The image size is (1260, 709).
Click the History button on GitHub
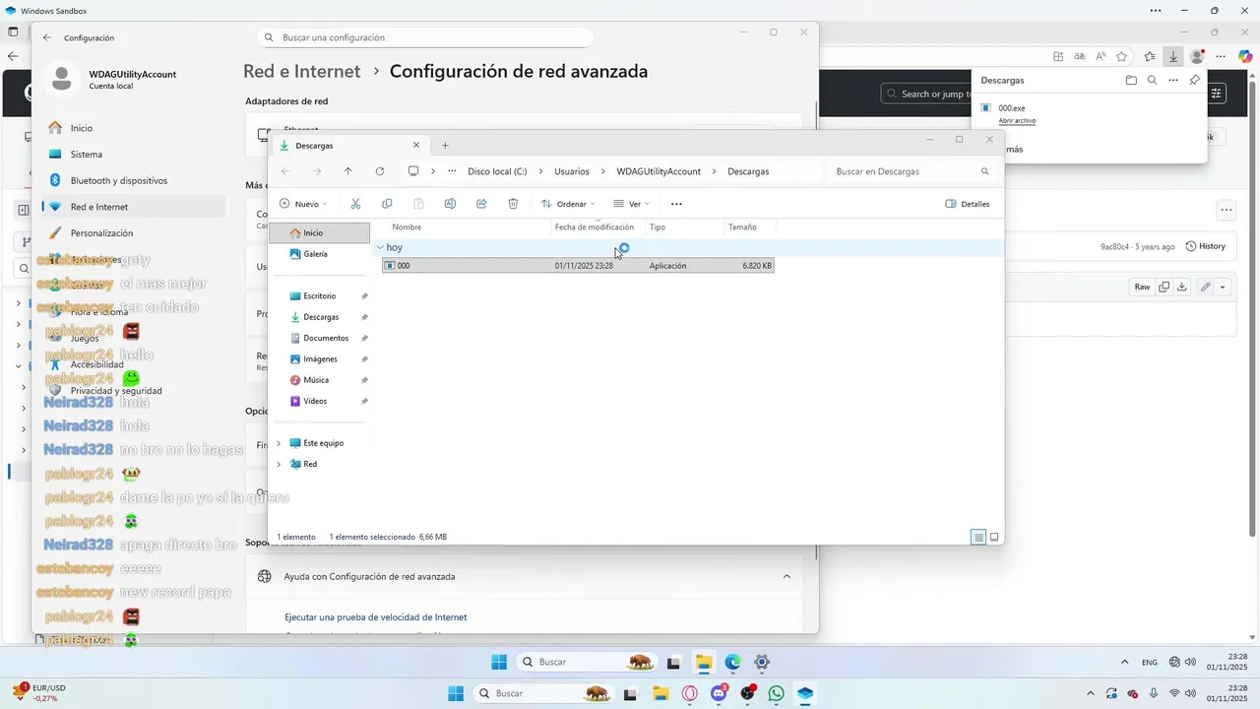[x=1206, y=246]
